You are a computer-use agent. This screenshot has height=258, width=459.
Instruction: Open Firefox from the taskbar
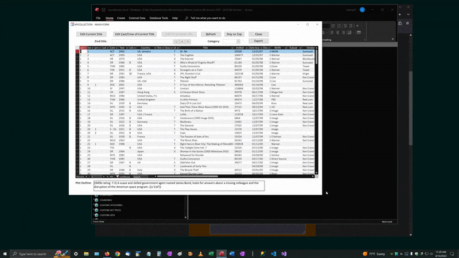point(107,253)
